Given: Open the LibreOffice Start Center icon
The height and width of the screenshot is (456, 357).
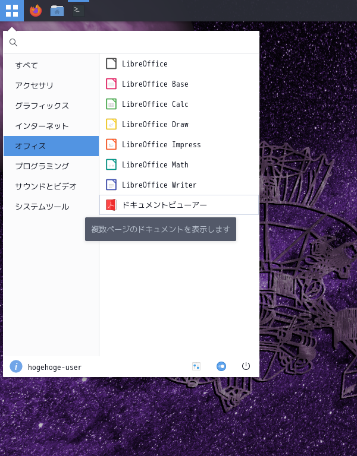Looking at the screenshot, I should pos(111,64).
